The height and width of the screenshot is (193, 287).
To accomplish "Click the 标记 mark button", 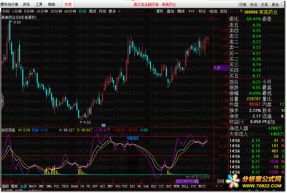I will click(202, 11).
